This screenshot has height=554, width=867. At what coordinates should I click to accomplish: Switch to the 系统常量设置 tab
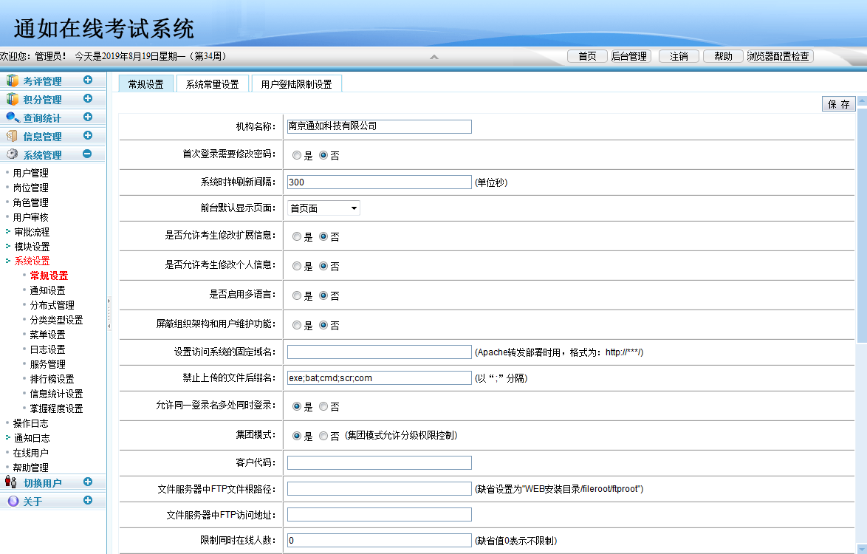pyautogui.click(x=213, y=84)
